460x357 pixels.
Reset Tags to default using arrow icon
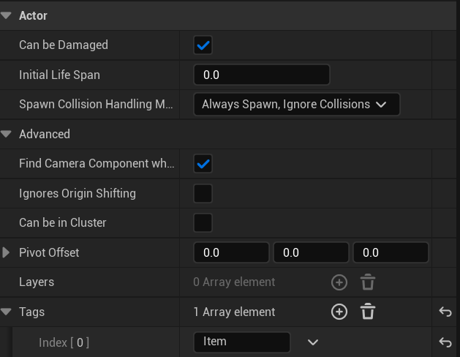pyautogui.click(x=445, y=312)
